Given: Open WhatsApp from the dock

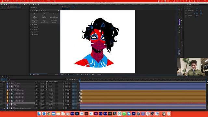Looking at the screenshot, I should (x=124, y=113).
